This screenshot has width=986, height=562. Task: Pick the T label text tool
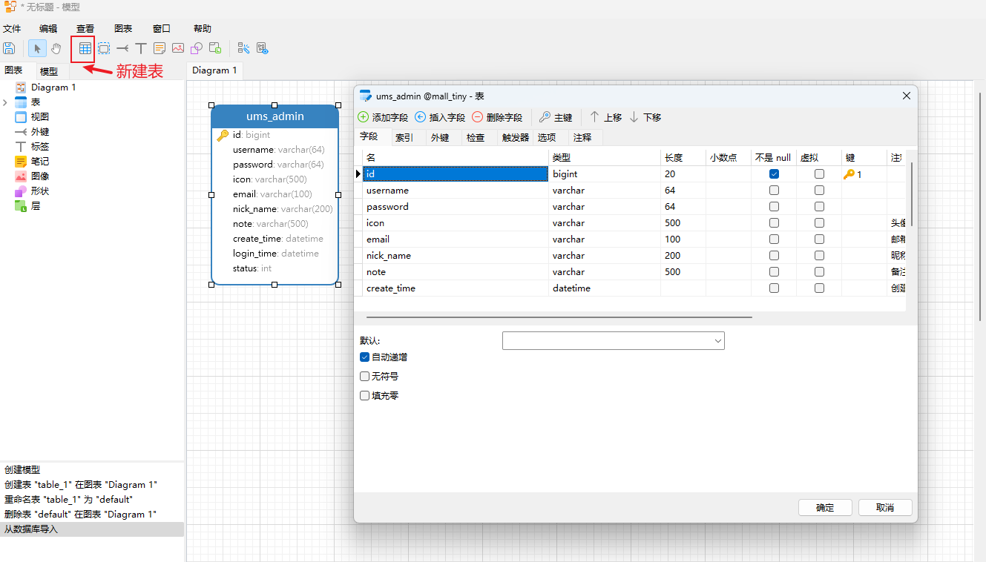pos(141,48)
